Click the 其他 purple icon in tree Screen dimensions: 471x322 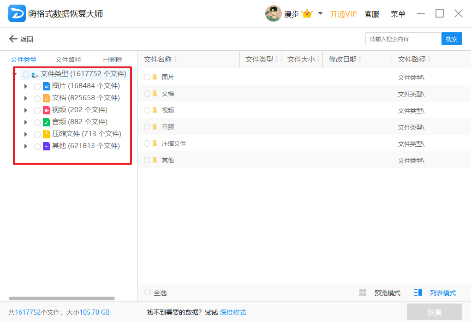pos(47,146)
